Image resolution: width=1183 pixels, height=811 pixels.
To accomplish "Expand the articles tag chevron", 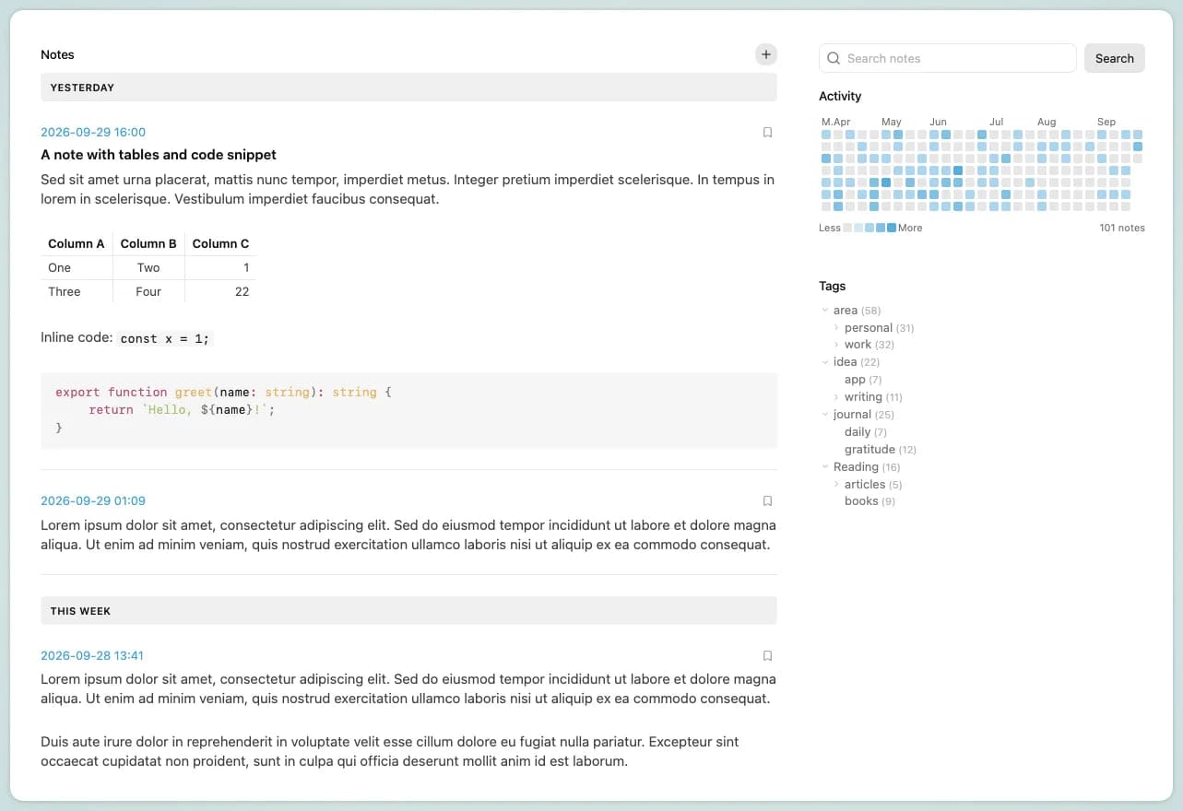I will click(836, 484).
